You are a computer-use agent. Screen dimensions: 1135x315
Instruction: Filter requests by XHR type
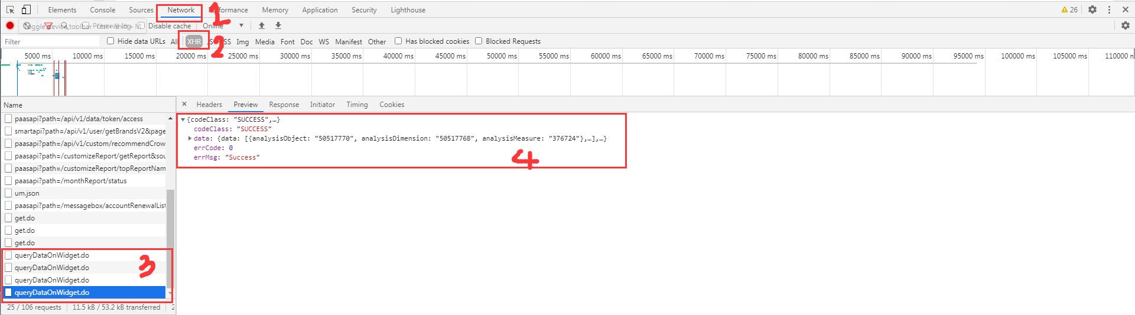(x=194, y=41)
